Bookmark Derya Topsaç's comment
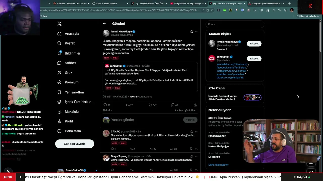 [191, 170]
